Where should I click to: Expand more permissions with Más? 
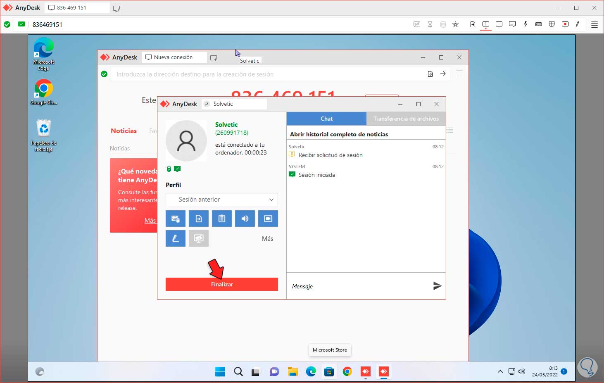(267, 239)
